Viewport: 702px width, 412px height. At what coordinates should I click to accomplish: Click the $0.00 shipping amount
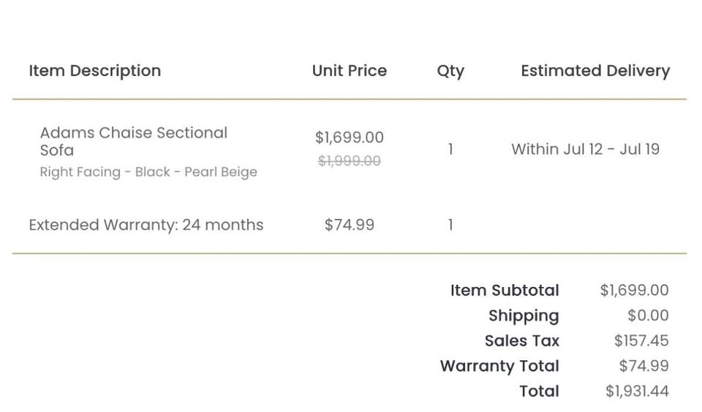[647, 316]
